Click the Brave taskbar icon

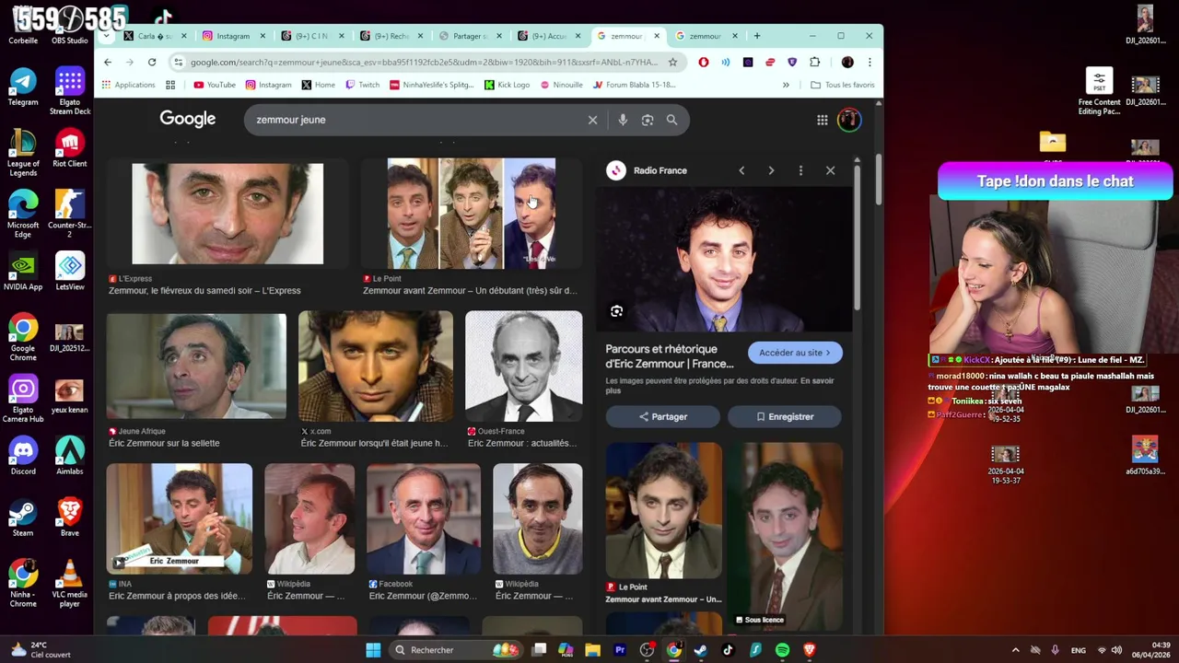810,650
